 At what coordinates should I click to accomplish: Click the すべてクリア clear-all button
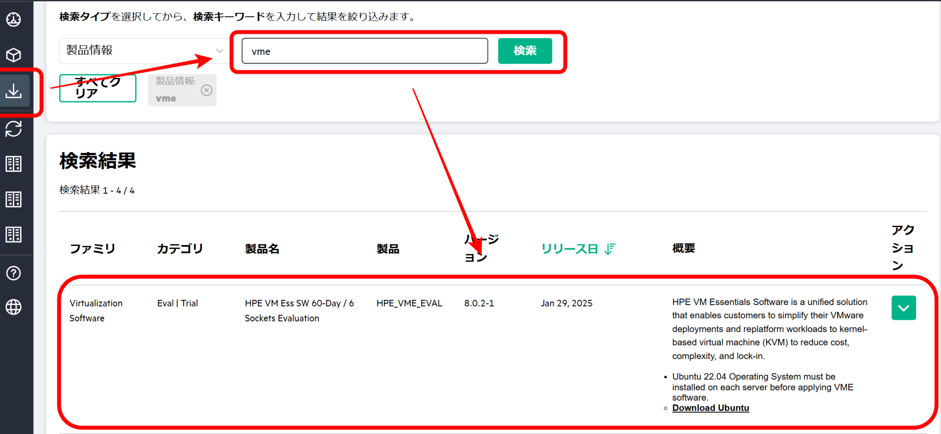tap(97, 88)
